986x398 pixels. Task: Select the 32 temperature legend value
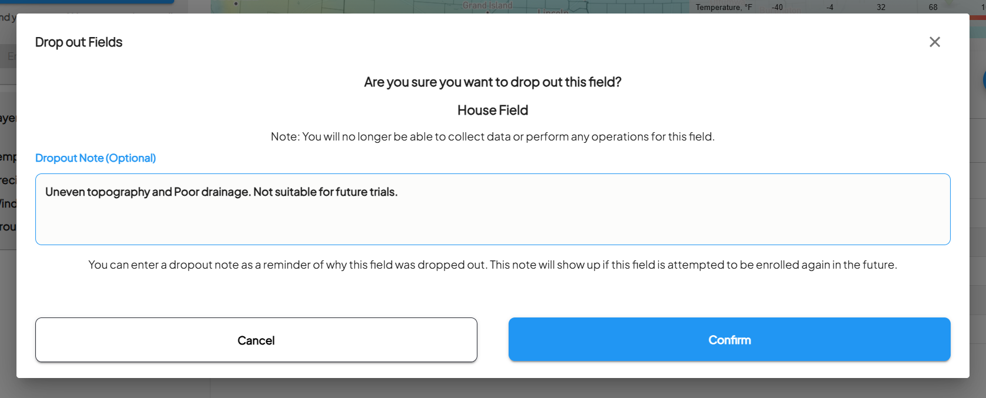point(881,7)
